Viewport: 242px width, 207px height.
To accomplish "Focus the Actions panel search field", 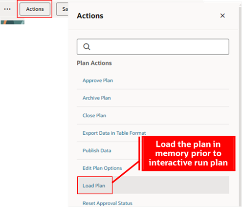I will tap(153, 47).
